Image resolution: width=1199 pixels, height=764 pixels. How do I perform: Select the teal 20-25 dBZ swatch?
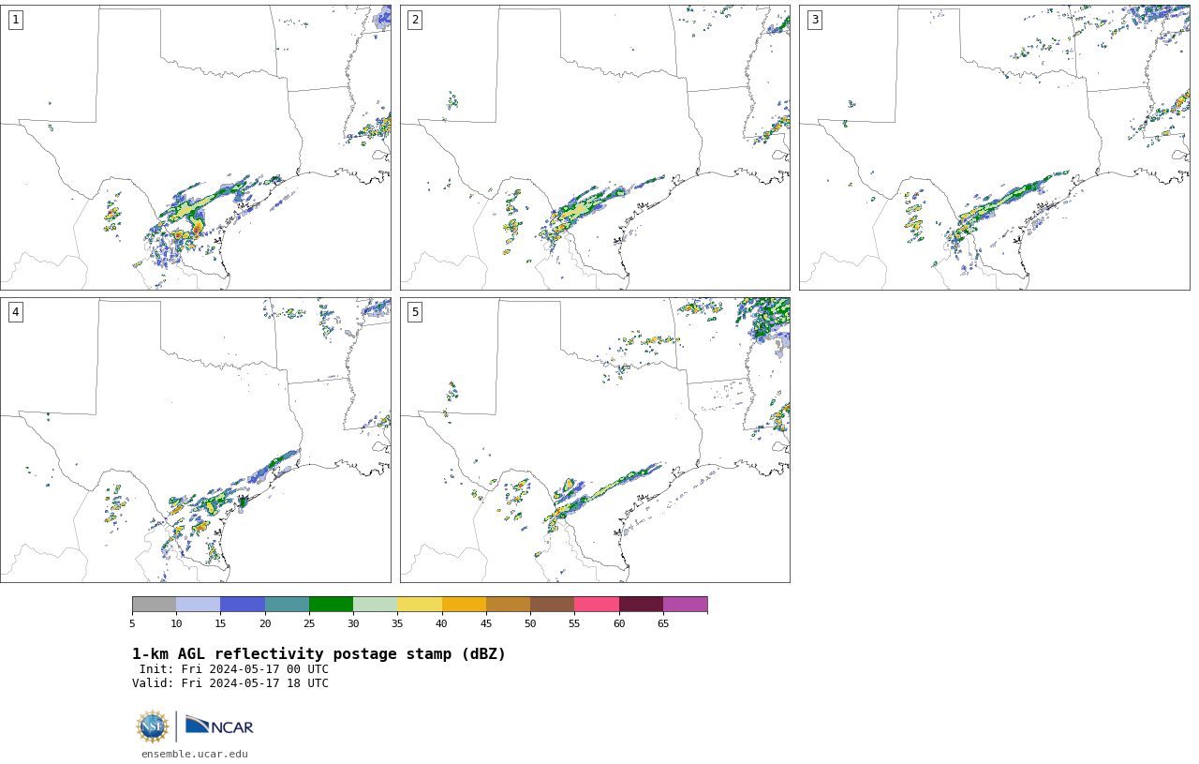point(287,605)
